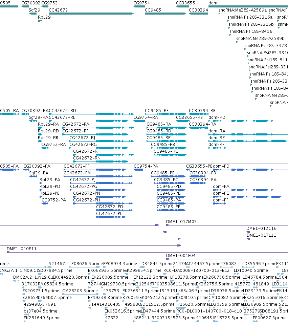This screenshot has width=288, height=323.
Task: Select protein CG30394-PA label
Action: (203, 180)
